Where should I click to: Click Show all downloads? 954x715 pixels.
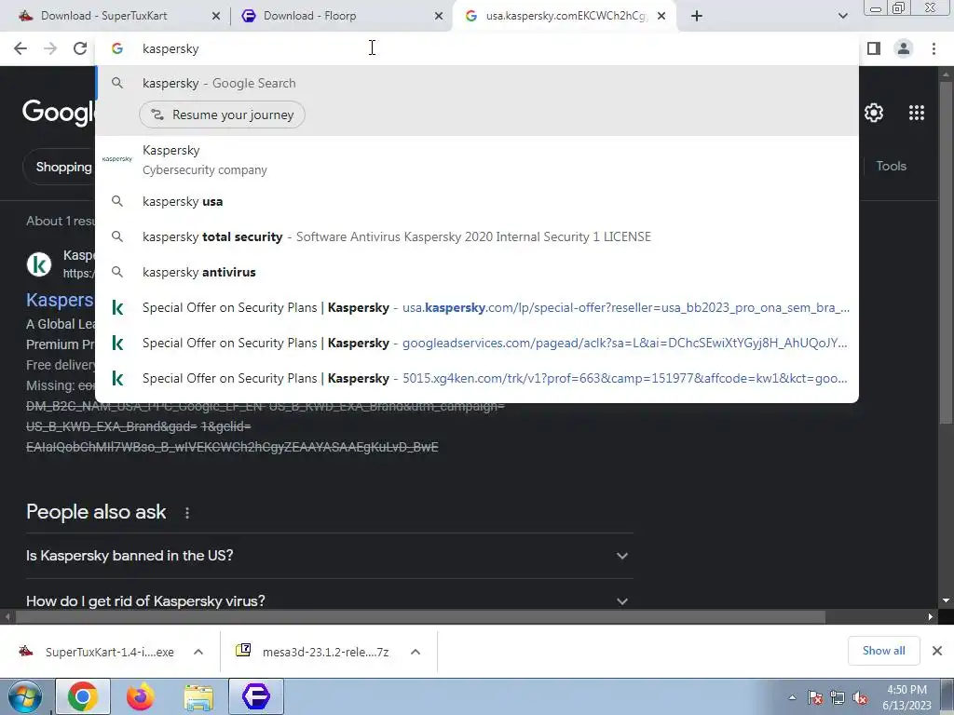883,651
